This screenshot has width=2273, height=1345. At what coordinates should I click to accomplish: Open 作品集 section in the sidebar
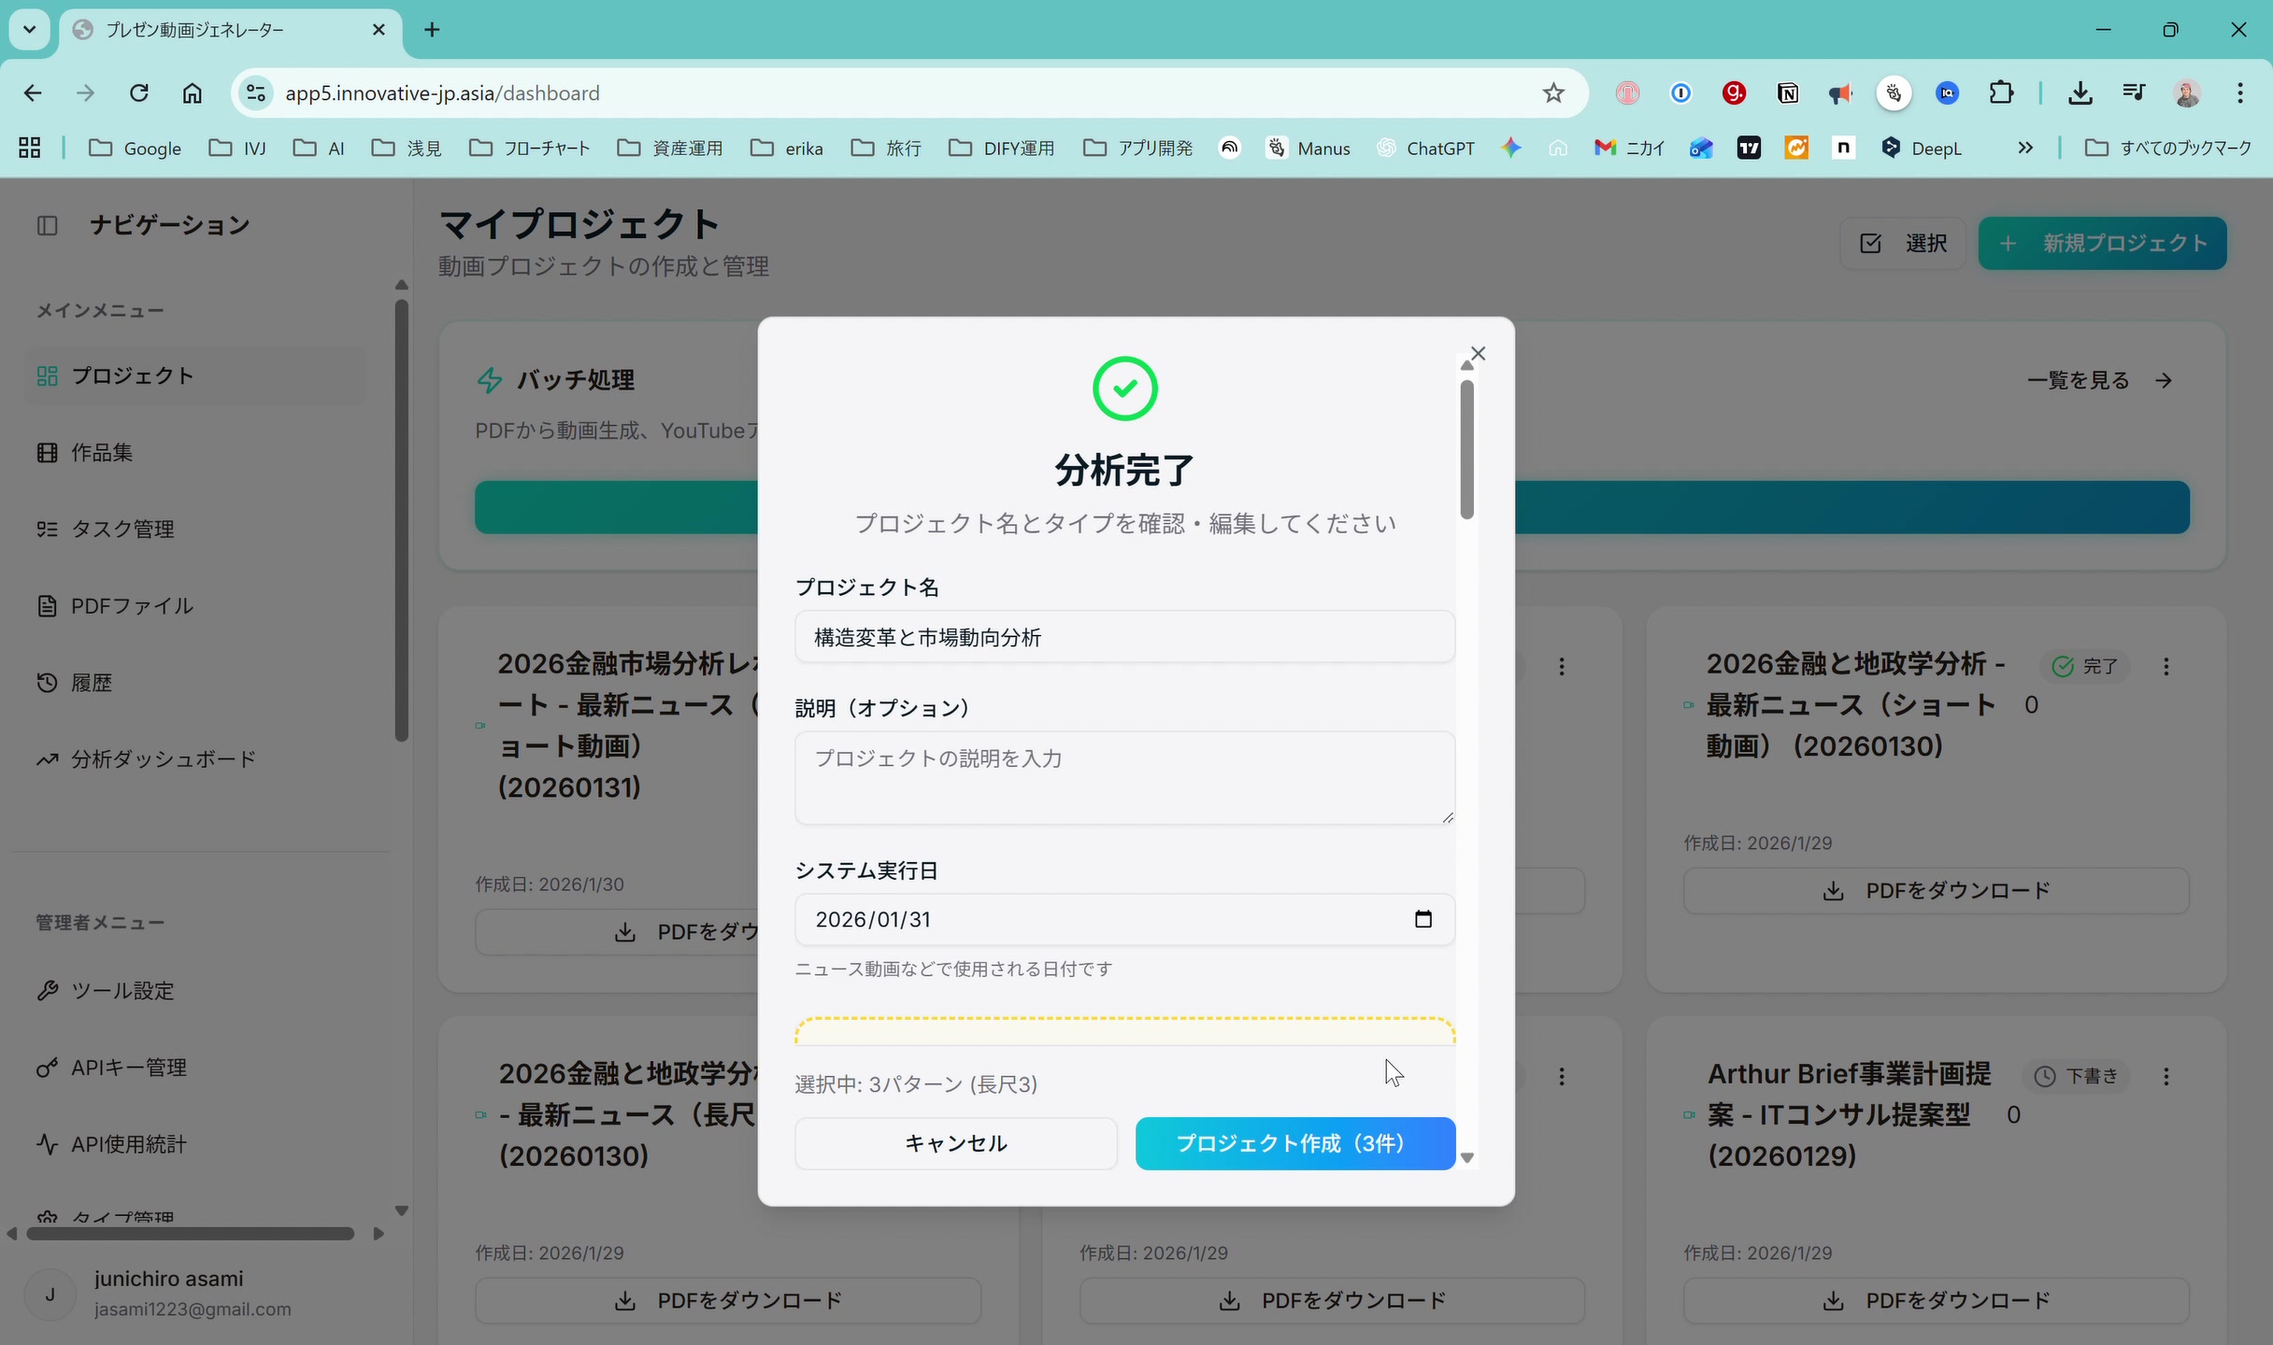(x=102, y=452)
